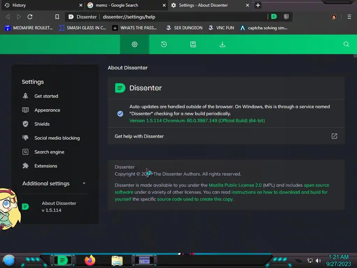
Task: Click the version text 1.5.114 Chromium
Action: click(x=197, y=120)
